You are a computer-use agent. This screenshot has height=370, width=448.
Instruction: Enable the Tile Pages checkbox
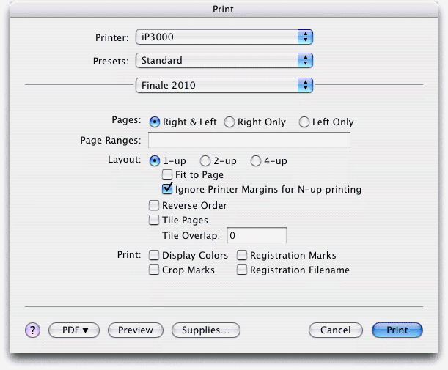coord(154,220)
